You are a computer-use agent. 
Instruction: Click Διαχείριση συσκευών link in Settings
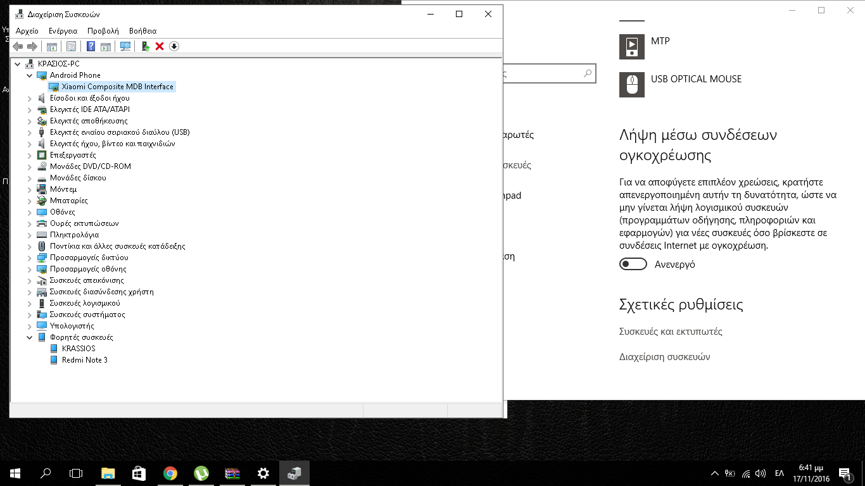(664, 357)
